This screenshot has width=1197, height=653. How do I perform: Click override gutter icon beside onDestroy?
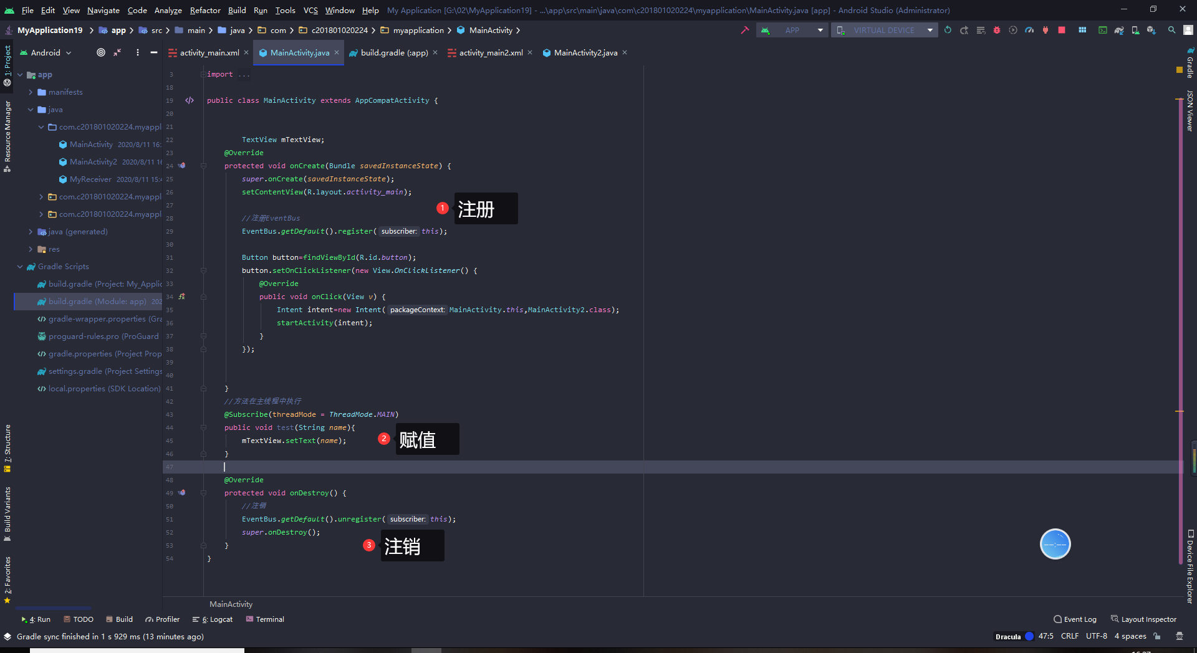181,493
